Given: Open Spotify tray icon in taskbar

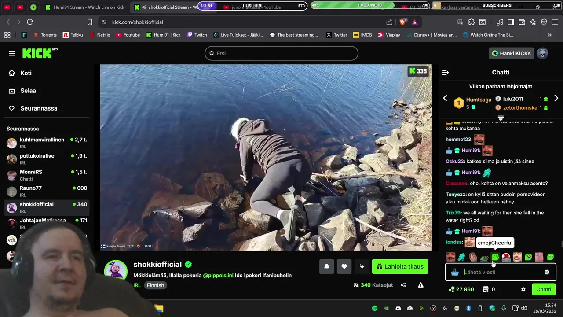Looking at the screenshot, I should [375, 308].
